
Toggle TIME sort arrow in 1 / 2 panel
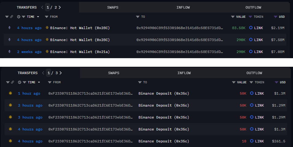(38, 17)
